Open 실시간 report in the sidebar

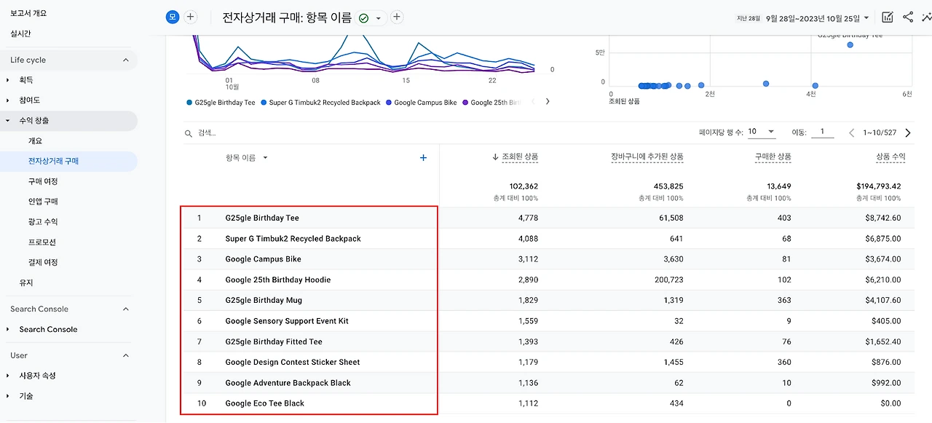point(20,33)
